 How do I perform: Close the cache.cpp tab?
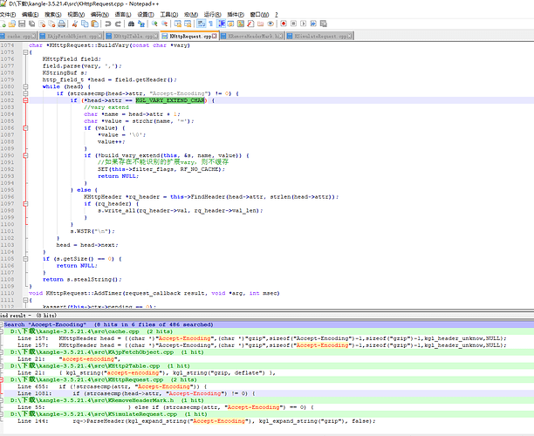tap(34, 36)
